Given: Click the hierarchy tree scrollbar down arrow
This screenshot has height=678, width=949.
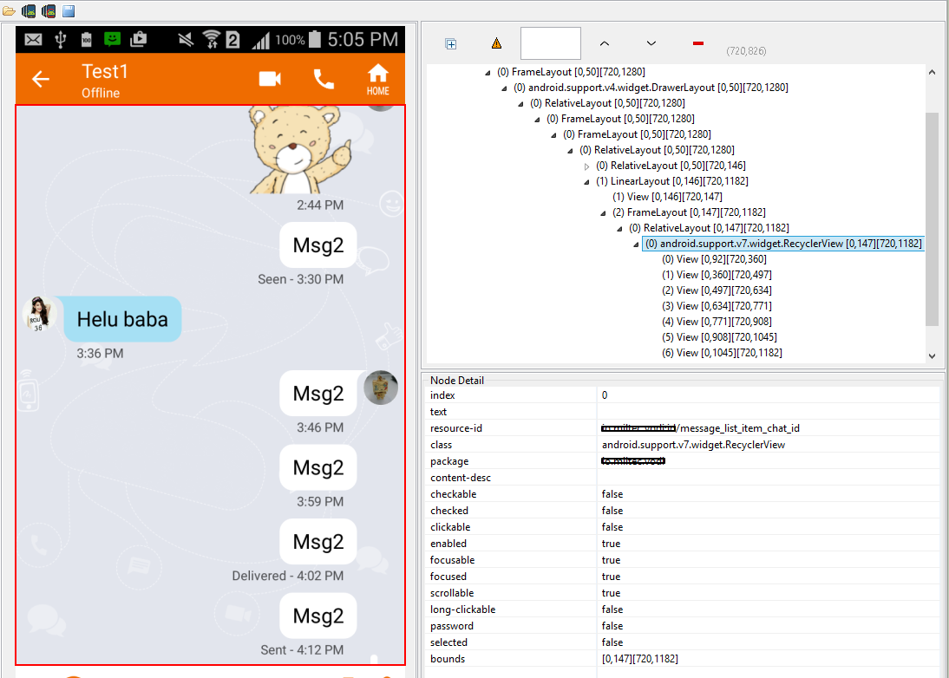Looking at the screenshot, I should click(x=932, y=355).
